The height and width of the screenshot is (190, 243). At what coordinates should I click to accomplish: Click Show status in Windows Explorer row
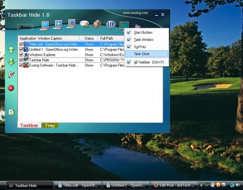tap(89, 55)
